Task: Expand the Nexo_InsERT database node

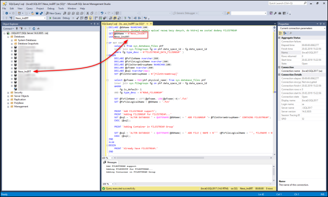Action: click(11, 72)
